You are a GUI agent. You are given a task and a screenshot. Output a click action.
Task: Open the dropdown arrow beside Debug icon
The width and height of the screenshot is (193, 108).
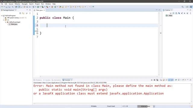pos(36,7)
